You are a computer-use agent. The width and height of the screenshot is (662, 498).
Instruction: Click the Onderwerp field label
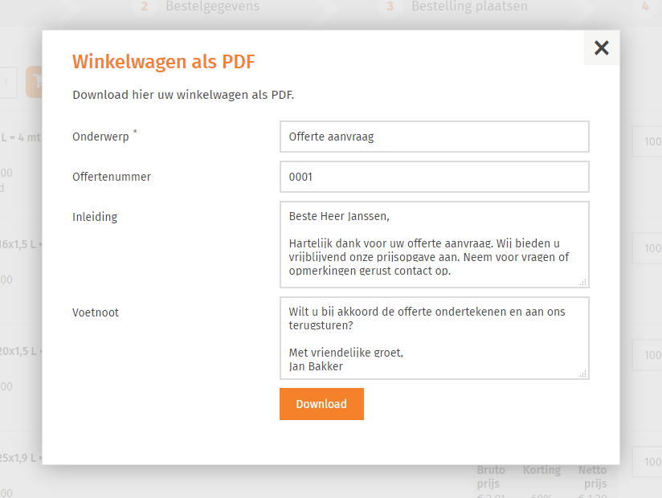coord(100,137)
